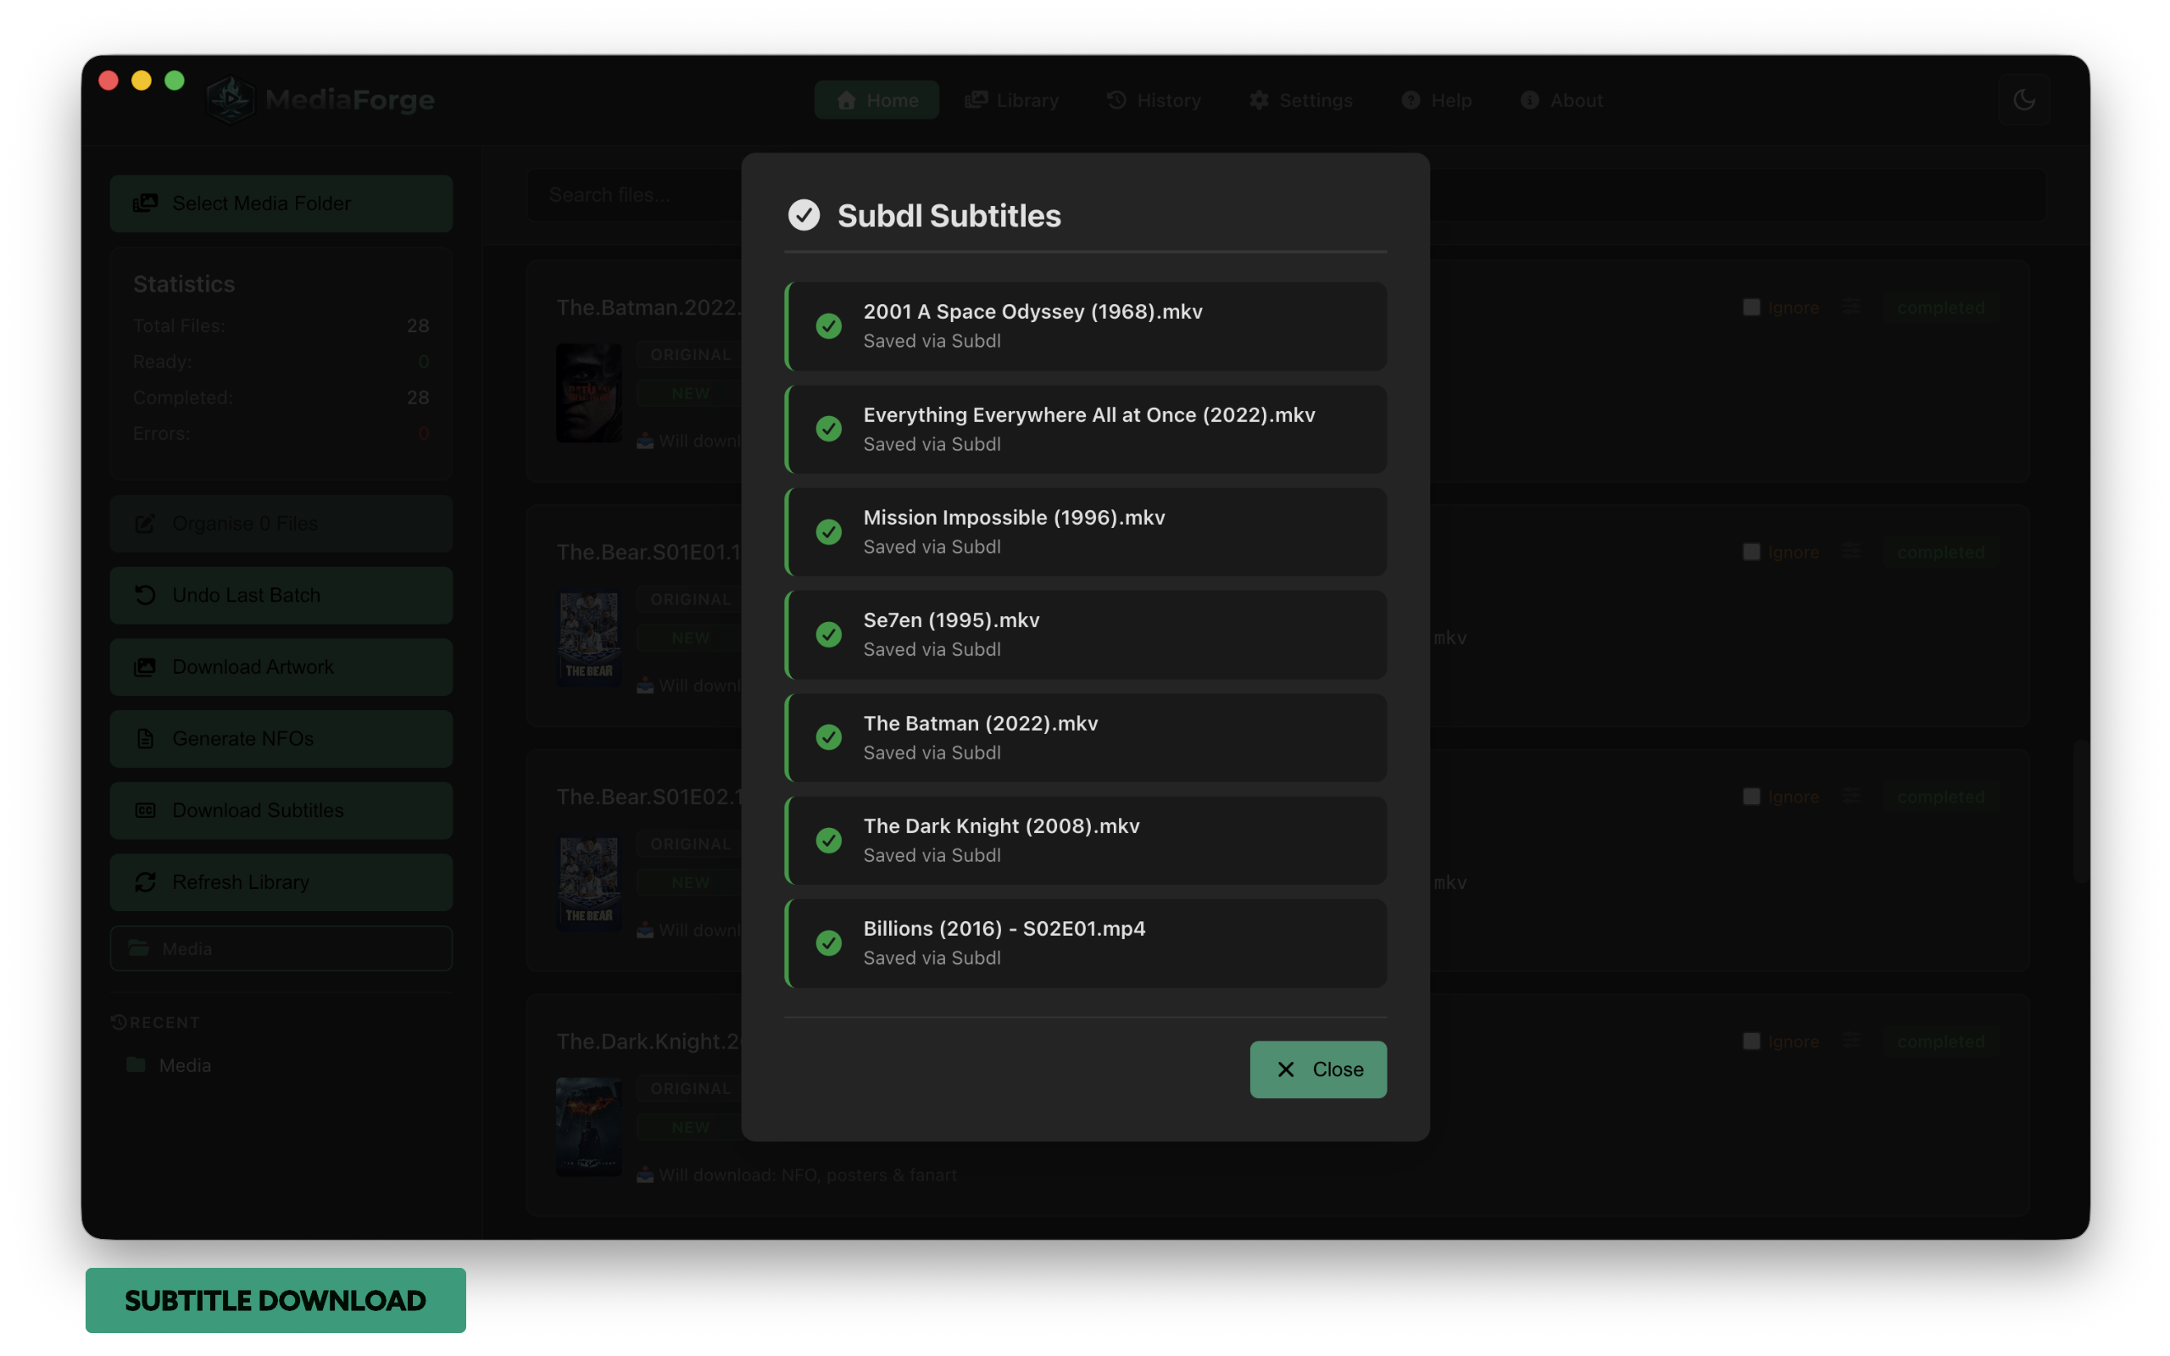Check Ignore for The.Bear.S01E02 file
The image size is (2170, 1356).
(1750, 797)
